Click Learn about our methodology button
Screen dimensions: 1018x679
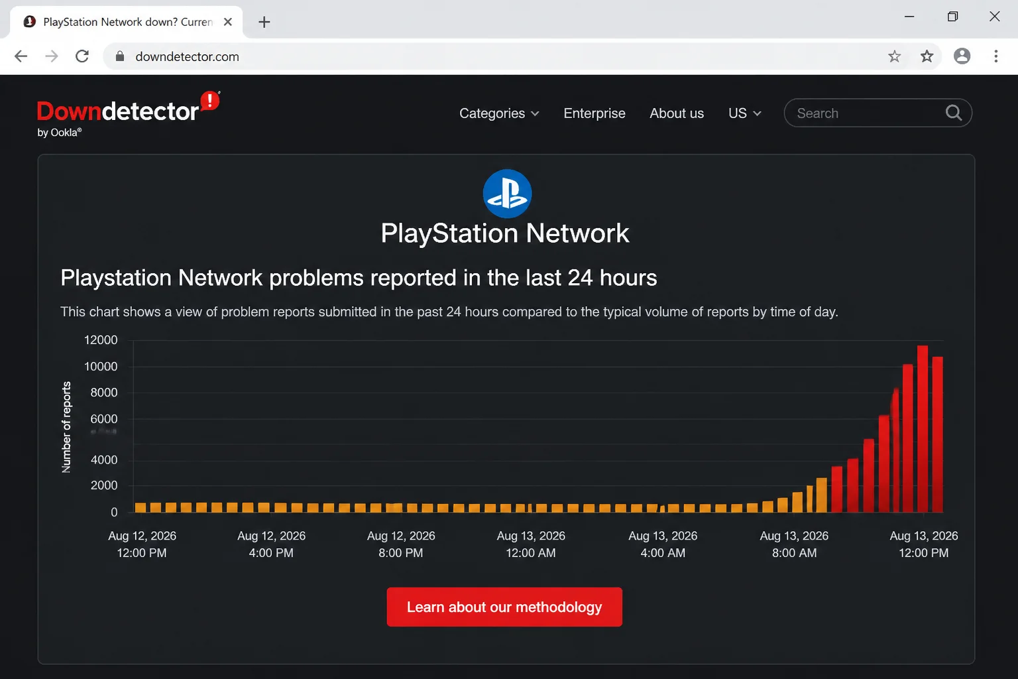click(x=504, y=607)
